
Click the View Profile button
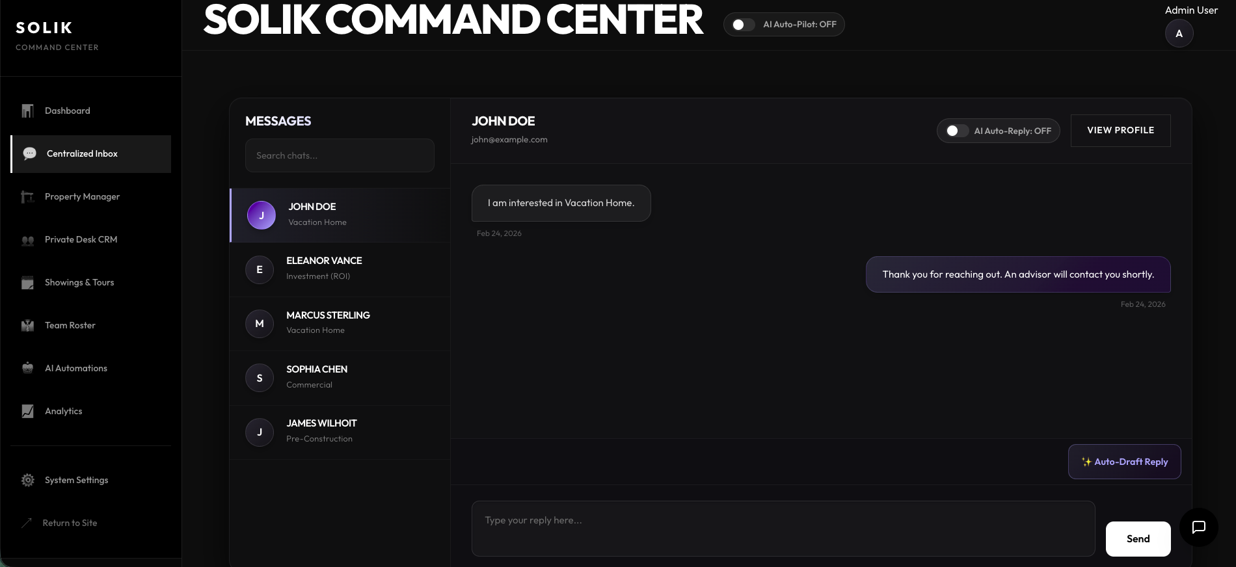coord(1120,131)
